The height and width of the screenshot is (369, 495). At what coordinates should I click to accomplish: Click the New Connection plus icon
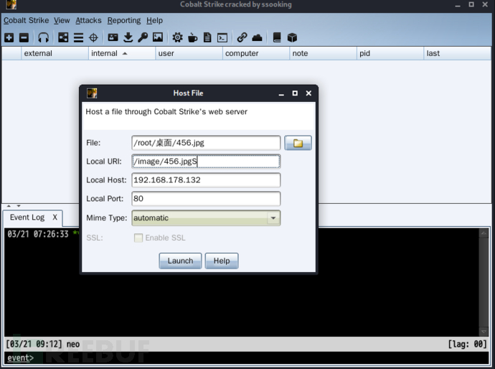[x=9, y=37]
